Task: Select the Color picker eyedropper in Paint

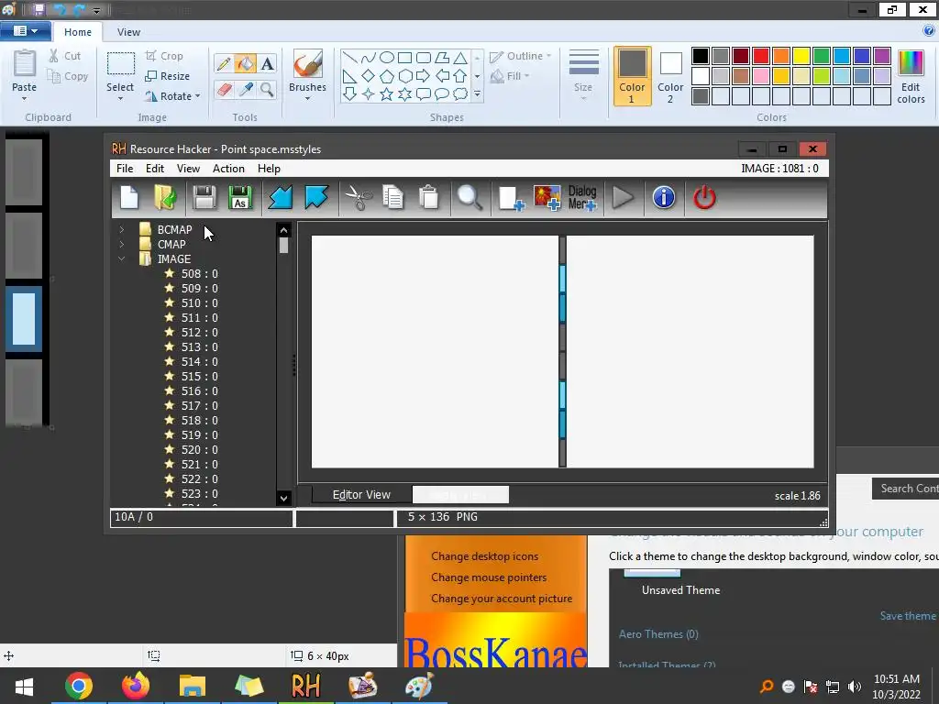Action: 245,90
